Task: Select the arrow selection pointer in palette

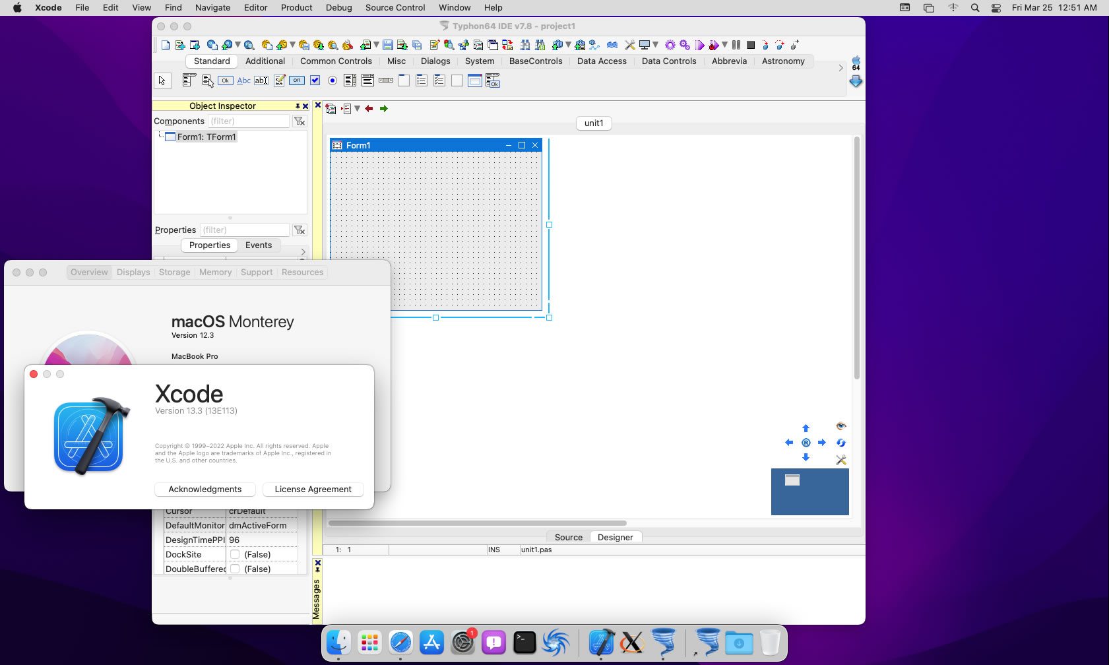Action: coord(162,80)
